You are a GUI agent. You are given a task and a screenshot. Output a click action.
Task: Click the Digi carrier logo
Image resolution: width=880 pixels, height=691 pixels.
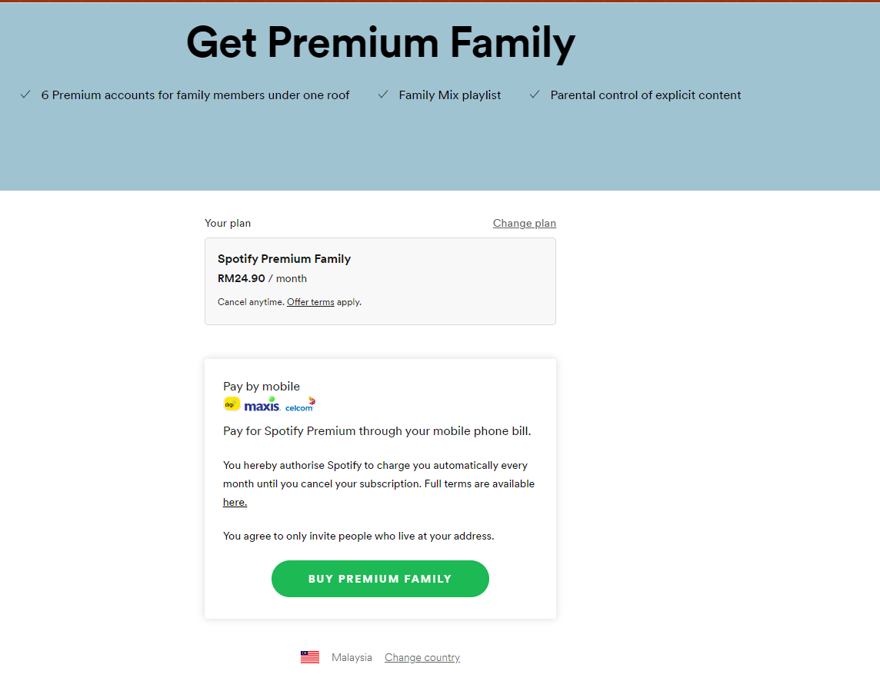click(232, 404)
